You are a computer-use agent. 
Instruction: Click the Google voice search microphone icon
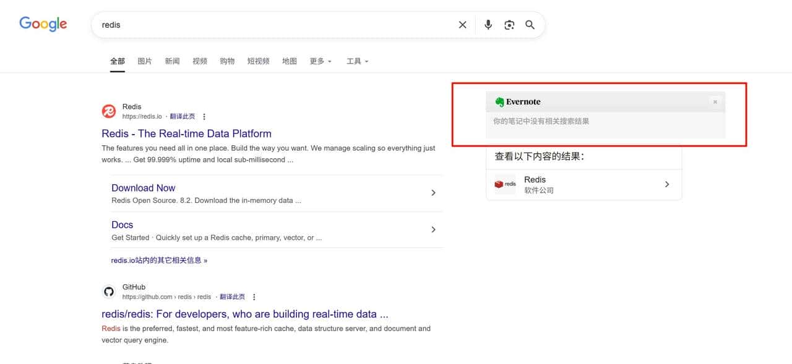tap(488, 24)
